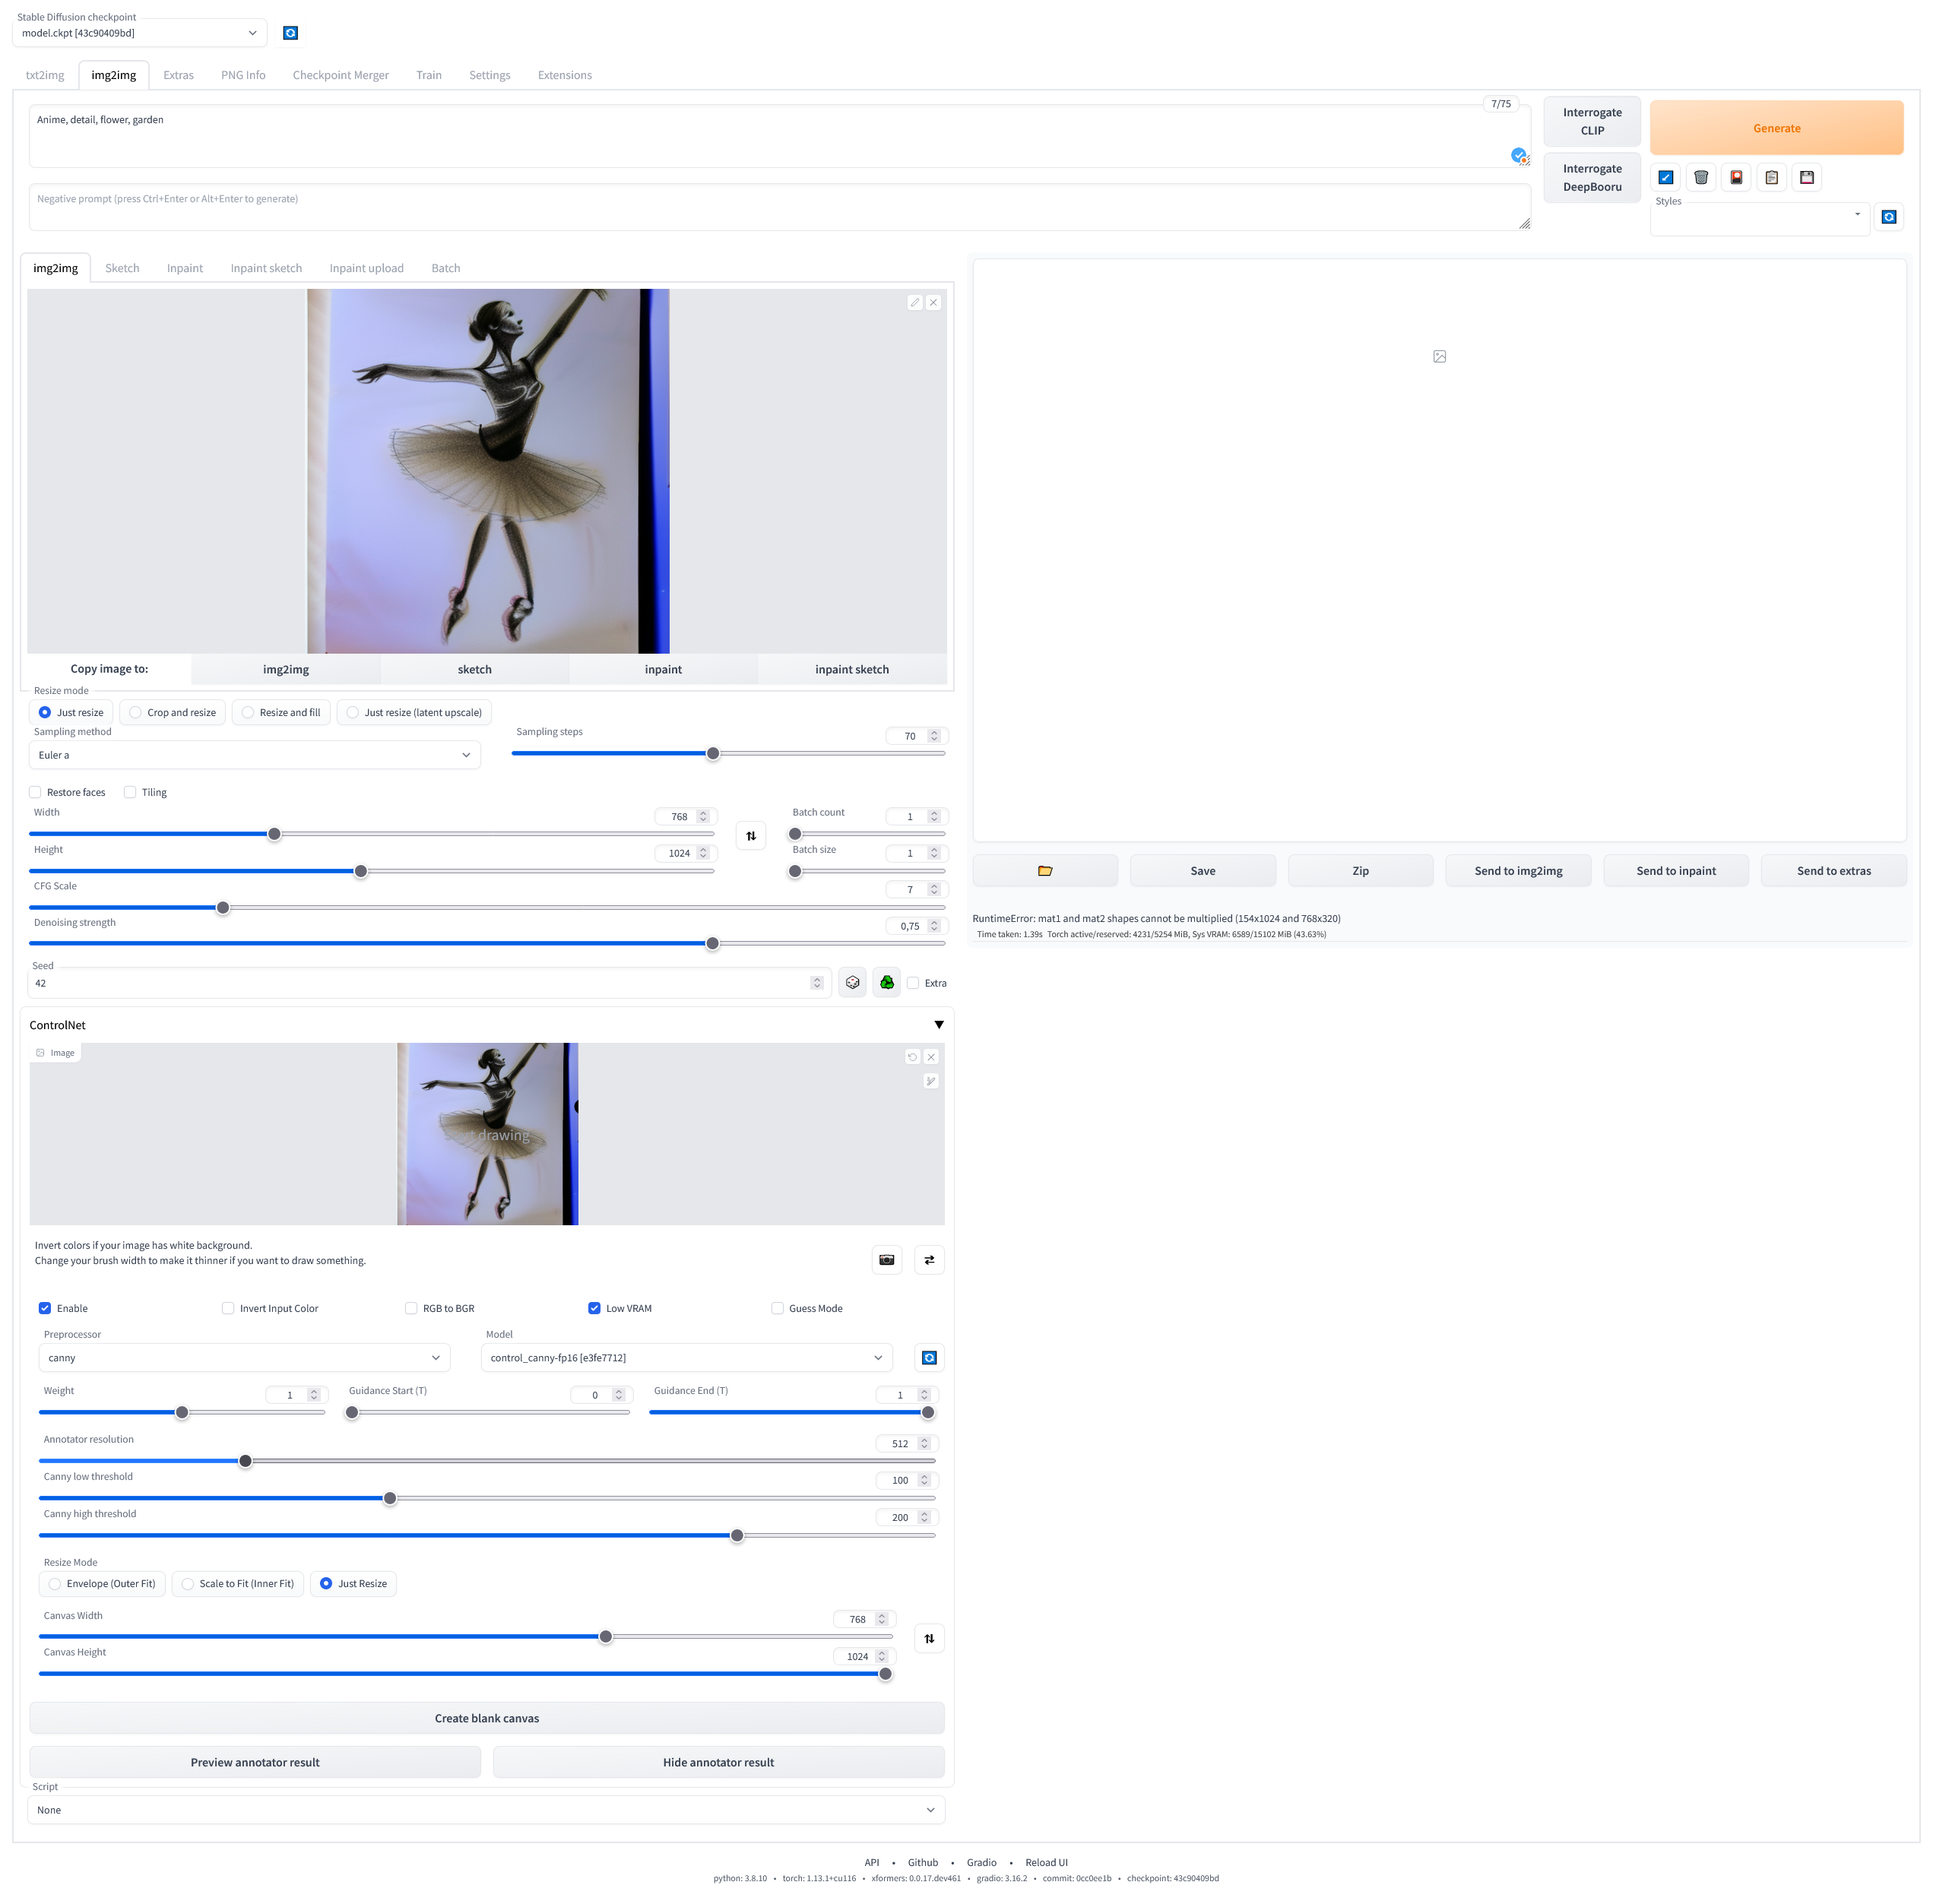The image size is (1933, 1904).
Task: Adjust the Seed stepper arrows
Action: point(817,983)
